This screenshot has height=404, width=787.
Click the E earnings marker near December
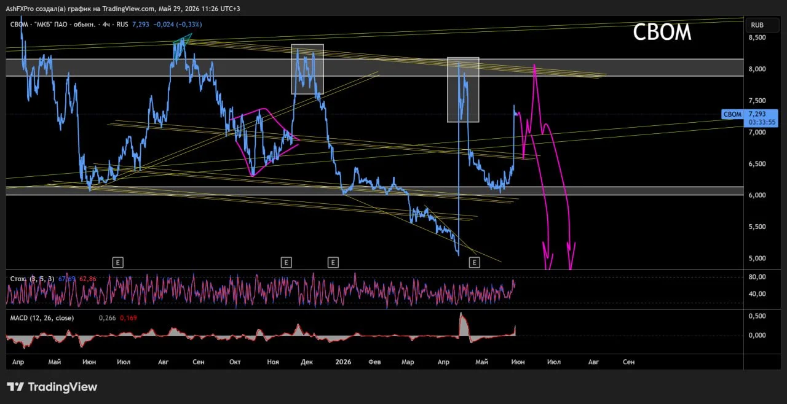(x=333, y=262)
